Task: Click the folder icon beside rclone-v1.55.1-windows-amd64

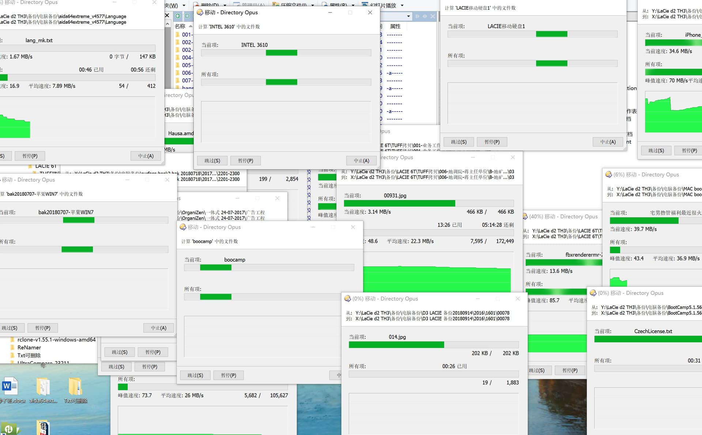Action: (13, 340)
